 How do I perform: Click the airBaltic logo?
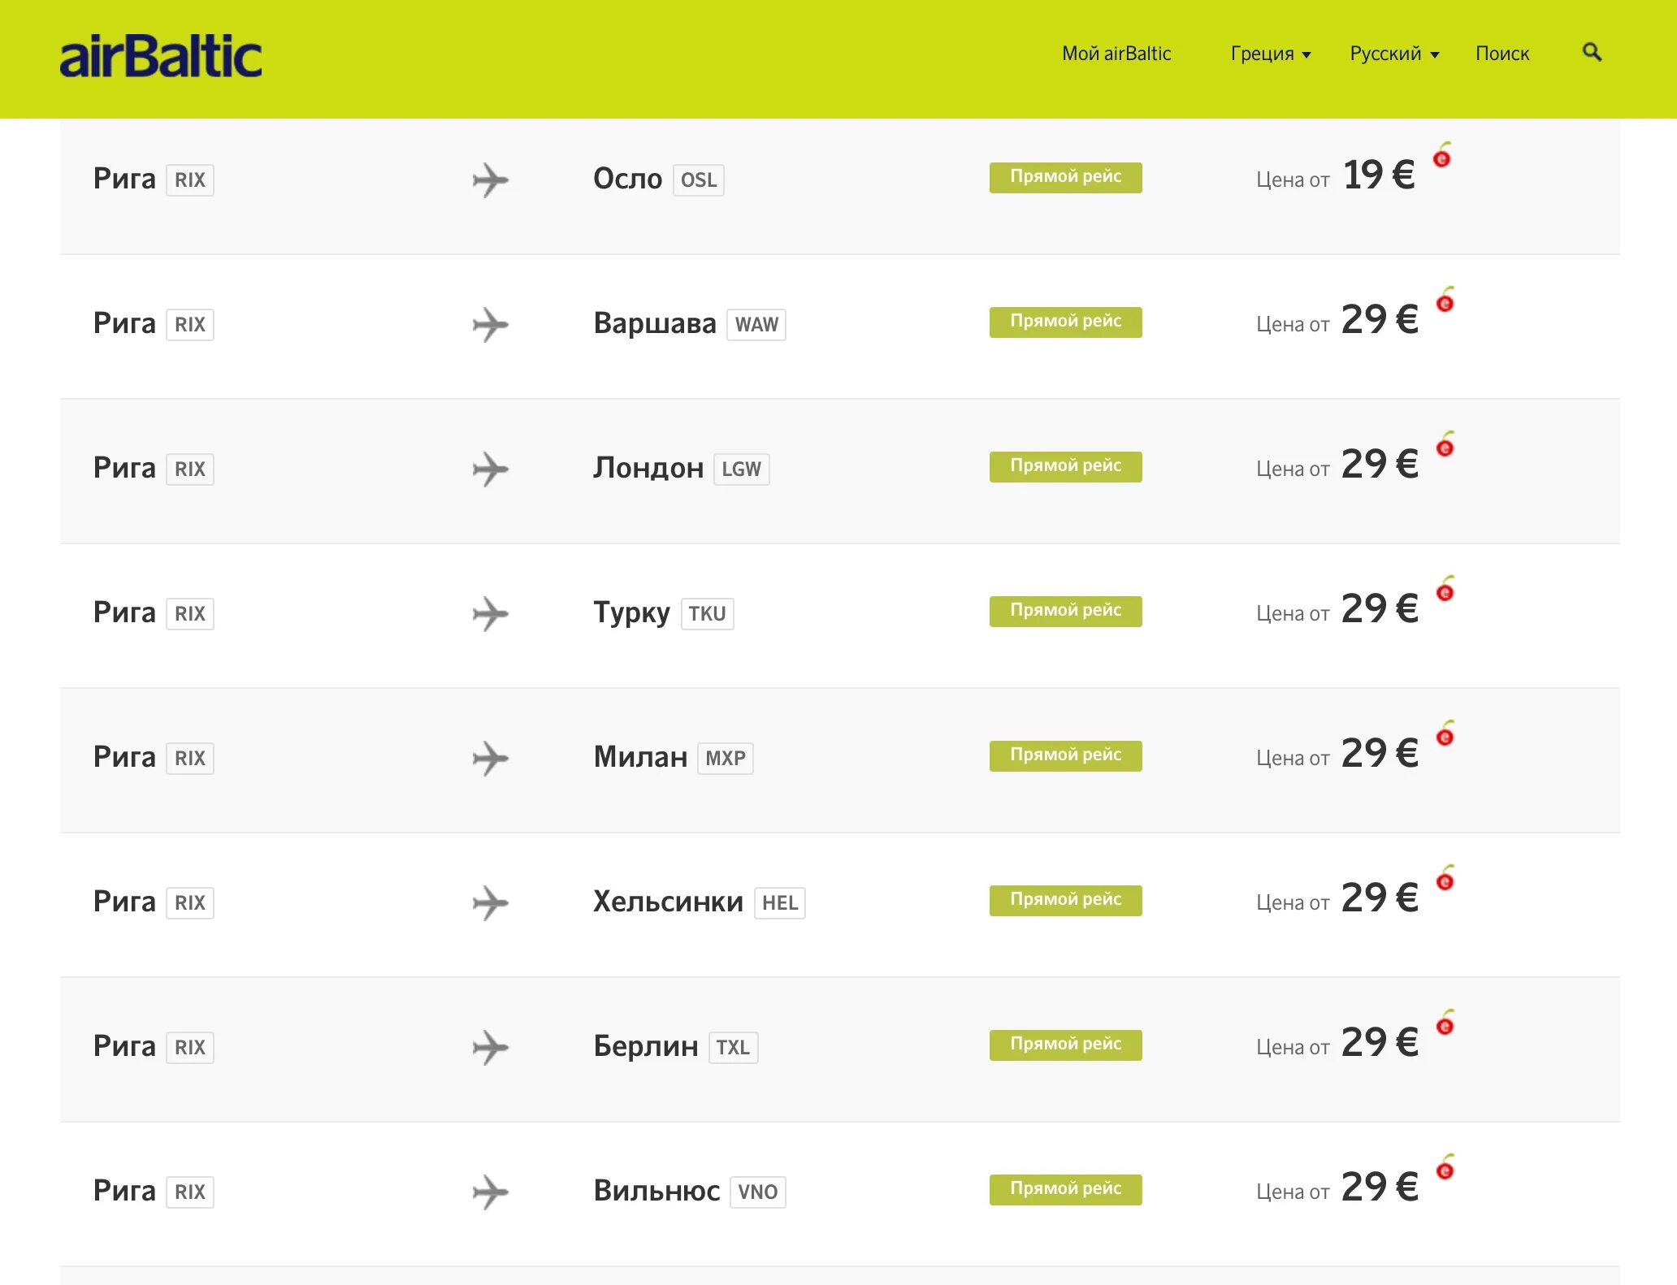[161, 56]
